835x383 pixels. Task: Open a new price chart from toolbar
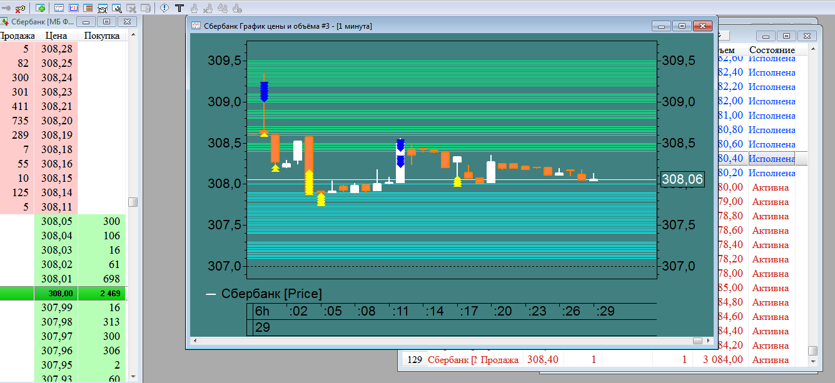point(59,8)
